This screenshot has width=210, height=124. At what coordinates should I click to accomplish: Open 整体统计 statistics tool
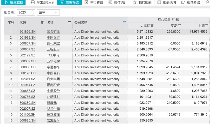coord(117,3)
